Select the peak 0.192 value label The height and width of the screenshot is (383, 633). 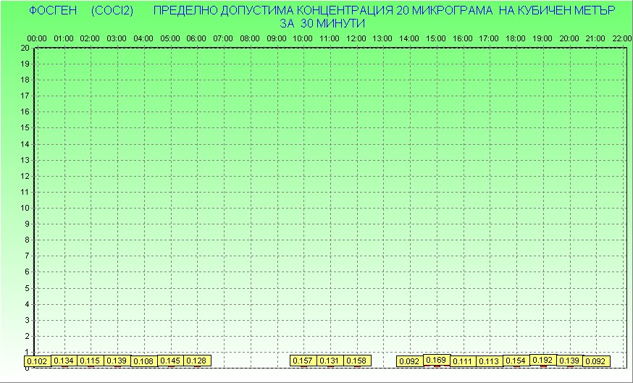point(542,360)
